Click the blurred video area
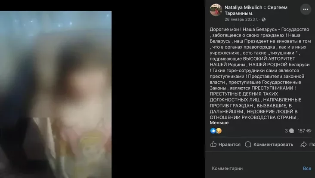The image size is (315, 178). pyautogui.click(x=56, y=94)
